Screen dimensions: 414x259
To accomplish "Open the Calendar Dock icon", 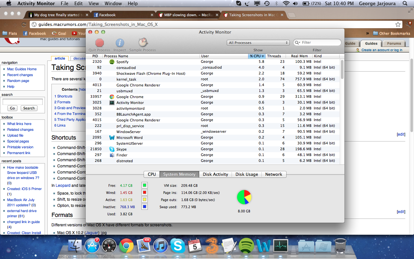I will 195,246.
